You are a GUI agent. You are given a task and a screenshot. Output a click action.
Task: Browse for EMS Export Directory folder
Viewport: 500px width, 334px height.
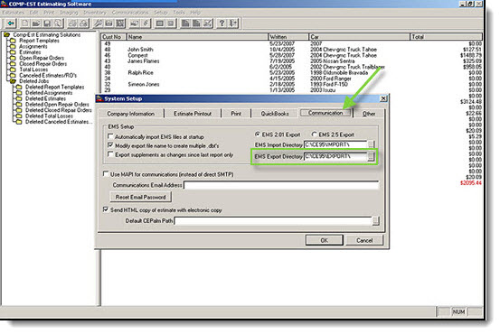click(x=371, y=156)
